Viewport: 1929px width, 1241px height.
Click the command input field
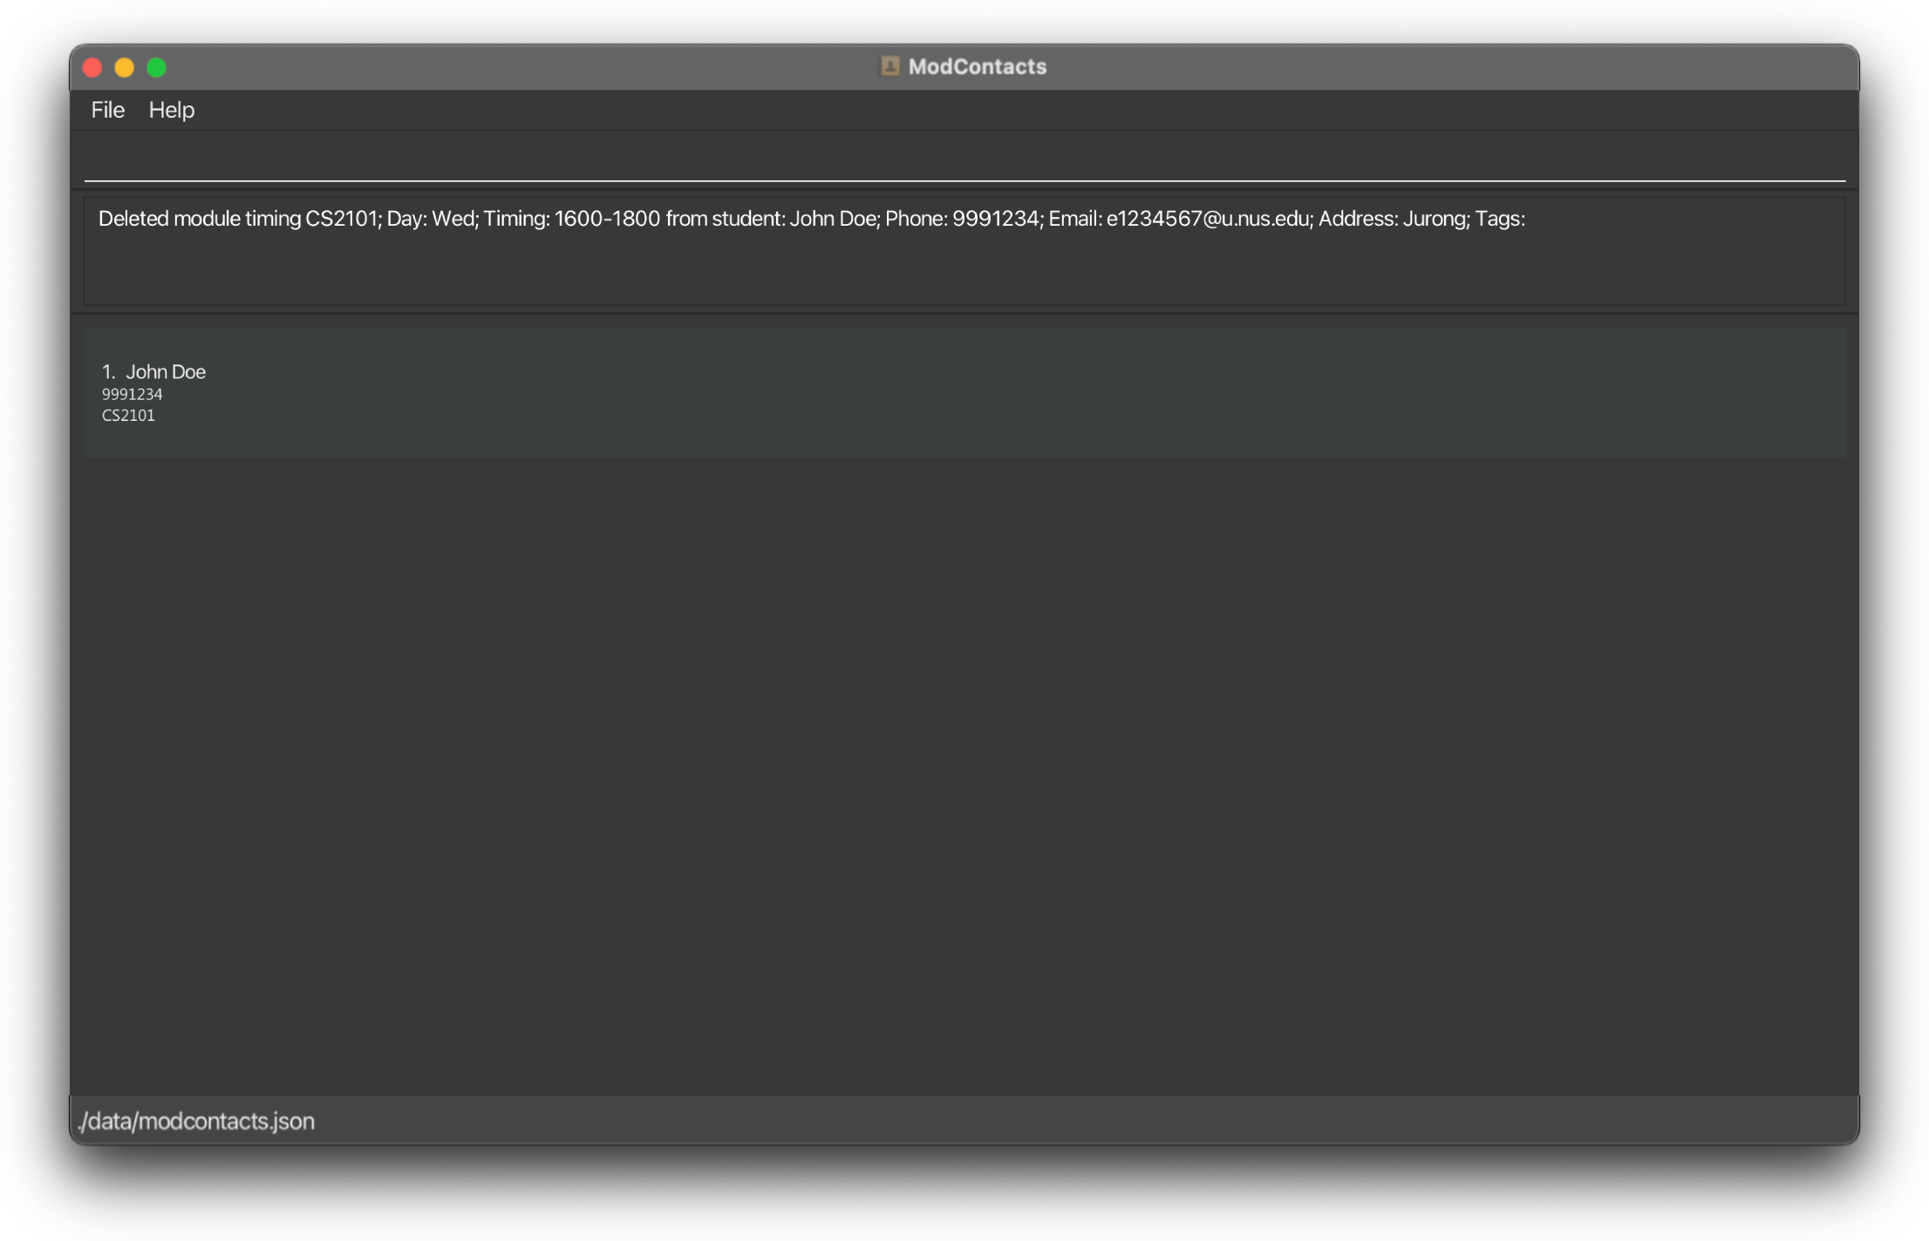coord(964,160)
